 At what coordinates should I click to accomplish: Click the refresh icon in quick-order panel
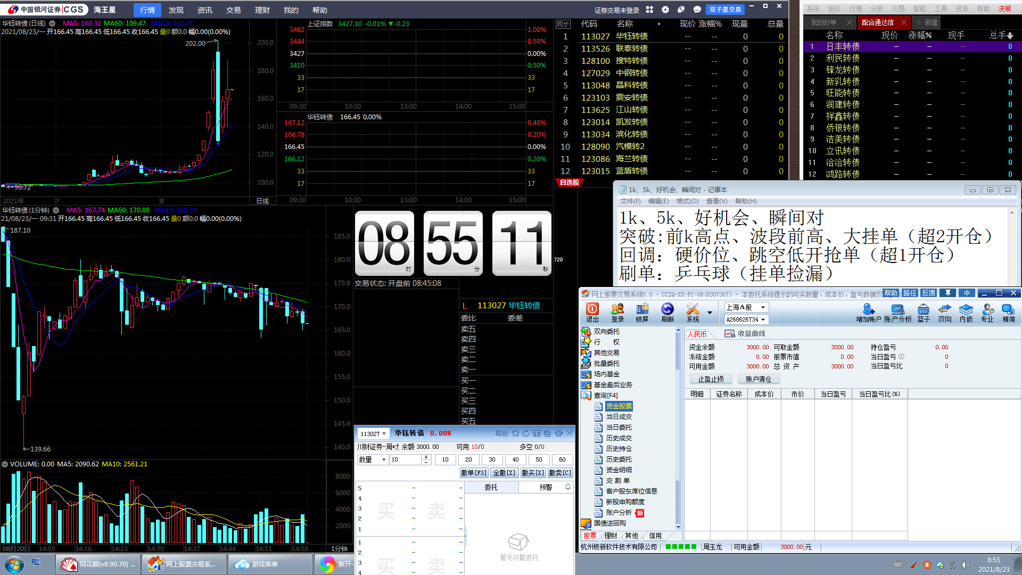click(526, 433)
